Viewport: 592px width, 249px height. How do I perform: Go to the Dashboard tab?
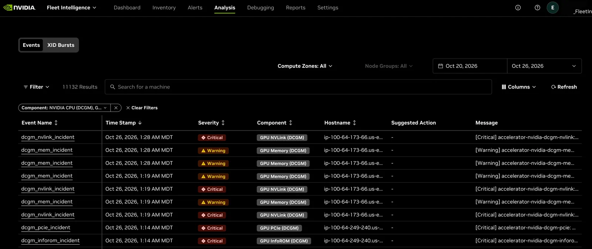[127, 7]
